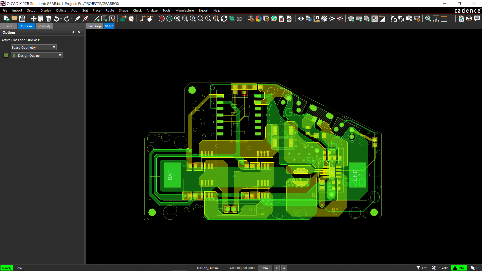Open the Constraint Manager spreadsheet icon
482x271 pixels.
click(x=282, y=19)
